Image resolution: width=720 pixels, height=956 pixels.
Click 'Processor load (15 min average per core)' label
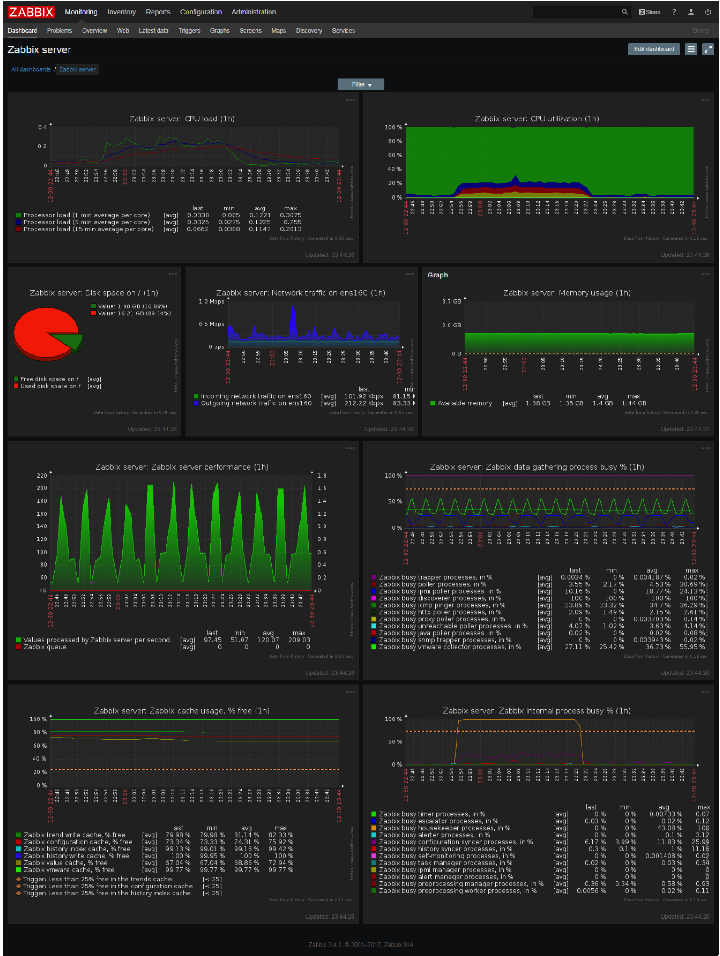click(89, 229)
